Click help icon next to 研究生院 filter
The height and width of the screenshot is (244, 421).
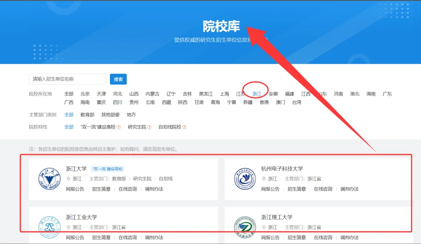(149, 127)
